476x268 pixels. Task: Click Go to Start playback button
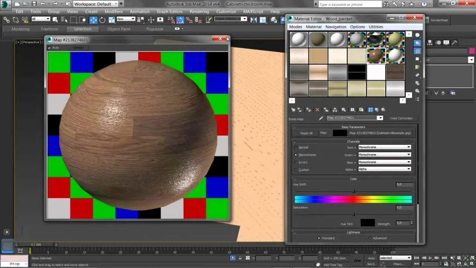tap(417, 258)
